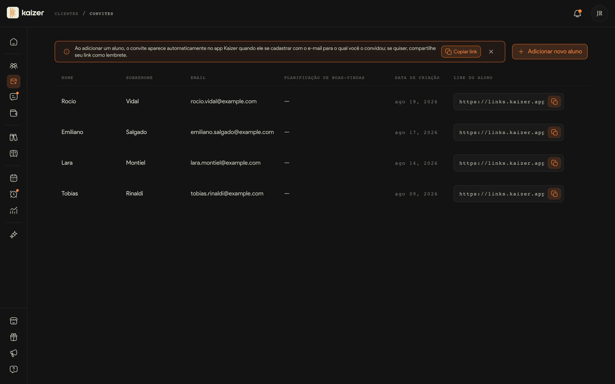Open the calendar icon in sidebar
The image size is (615, 384).
[14, 178]
